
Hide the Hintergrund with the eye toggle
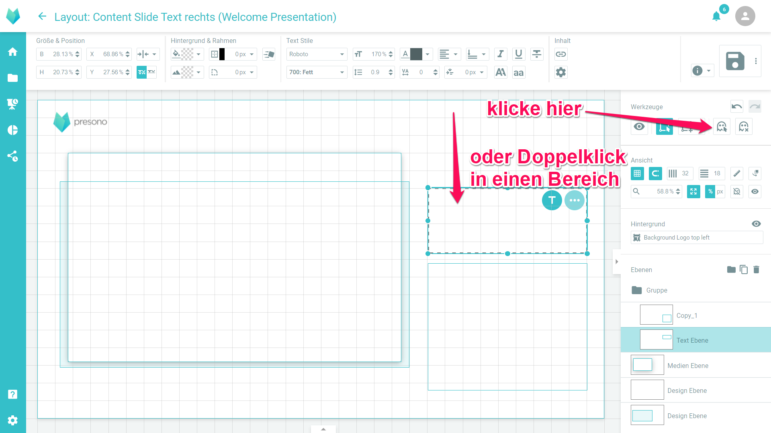(x=757, y=224)
